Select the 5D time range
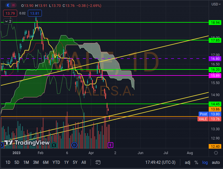Viewport: 223px width, 169px height. pos(17,162)
